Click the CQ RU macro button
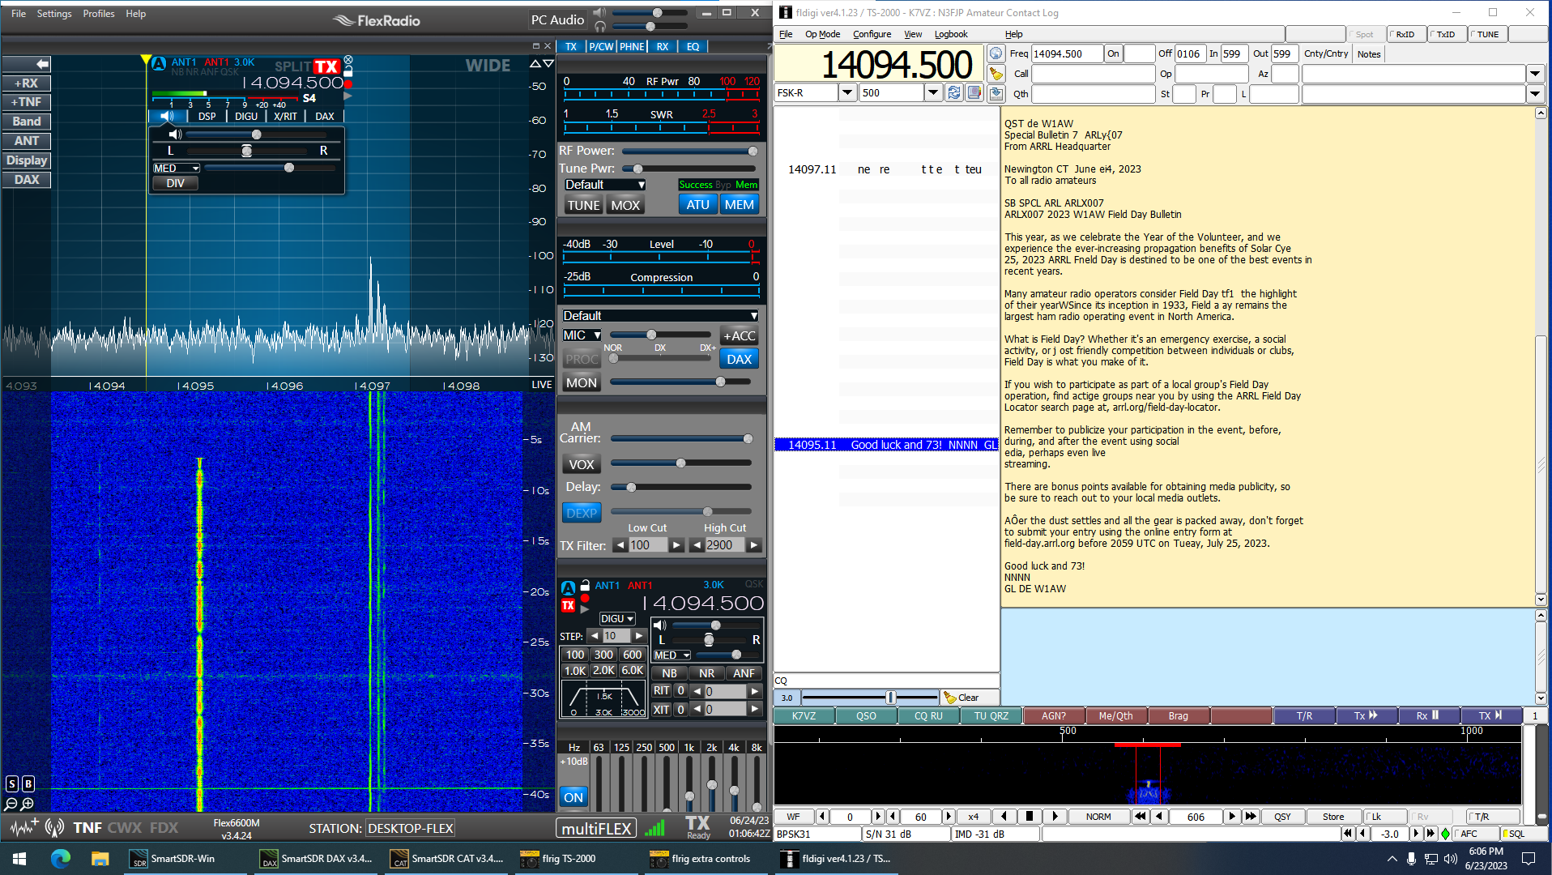This screenshot has height=875, width=1552. pyautogui.click(x=928, y=715)
